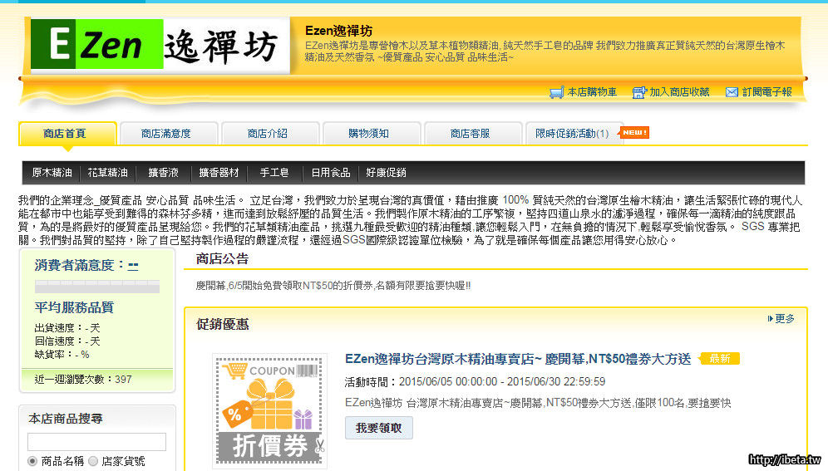Select the 商品名稱 radio button
Viewport: 828px width, 471px height.
[x=33, y=461]
